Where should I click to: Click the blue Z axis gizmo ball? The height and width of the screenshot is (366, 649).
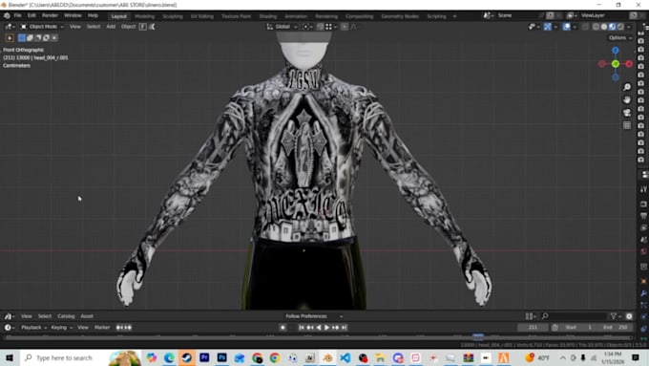point(616,50)
